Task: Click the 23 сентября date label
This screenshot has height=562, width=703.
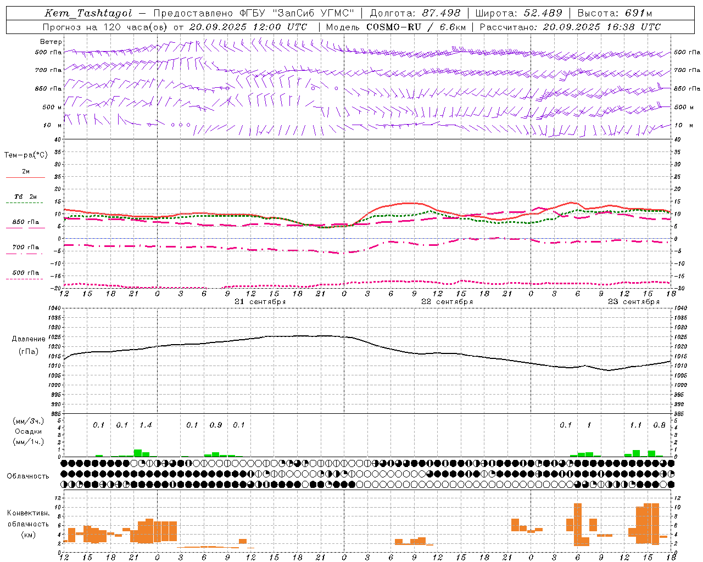Action: click(x=634, y=302)
